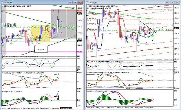Click the MACD(12,26,9) label in H4 window
The height and width of the screenshot is (110, 181).
pos(92,91)
